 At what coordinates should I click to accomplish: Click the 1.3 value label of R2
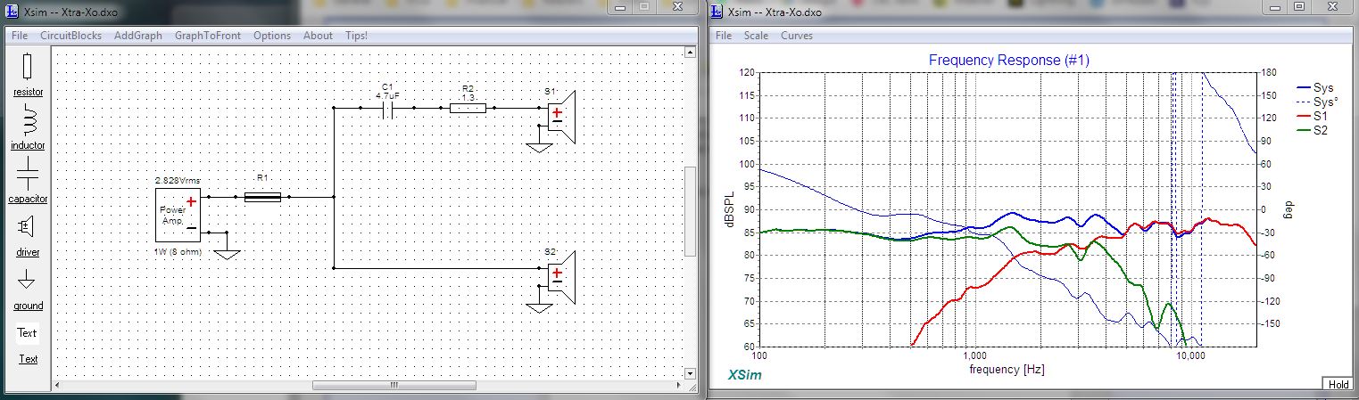point(468,96)
